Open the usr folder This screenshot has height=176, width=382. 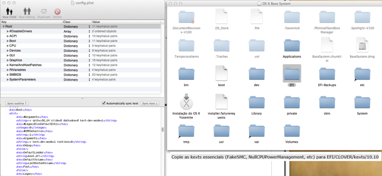pos(222,131)
